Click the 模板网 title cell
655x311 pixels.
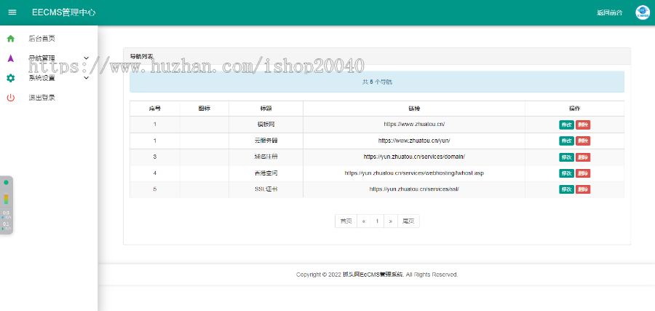266,124
